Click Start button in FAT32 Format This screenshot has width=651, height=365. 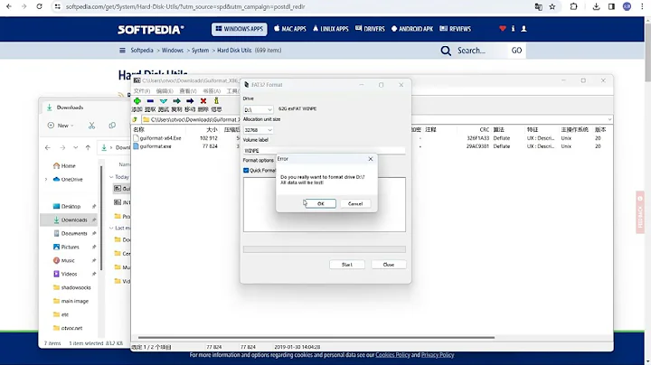[347, 265]
